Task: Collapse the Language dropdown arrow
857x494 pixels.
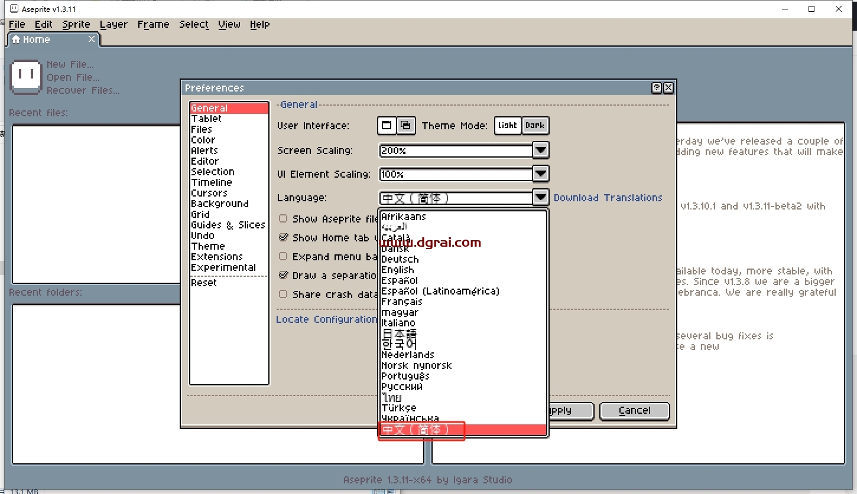Action: pos(541,198)
